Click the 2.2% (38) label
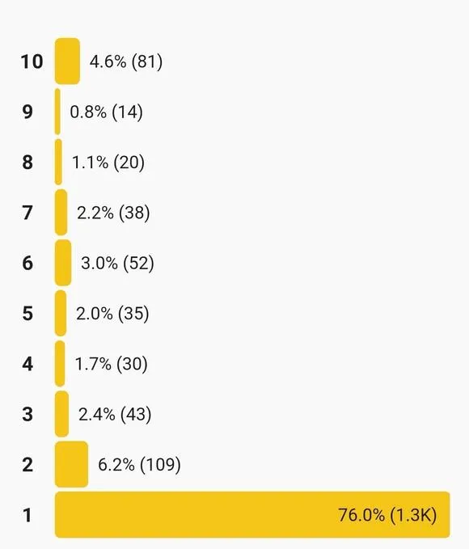The image size is (469, 549). coord(113,213)
